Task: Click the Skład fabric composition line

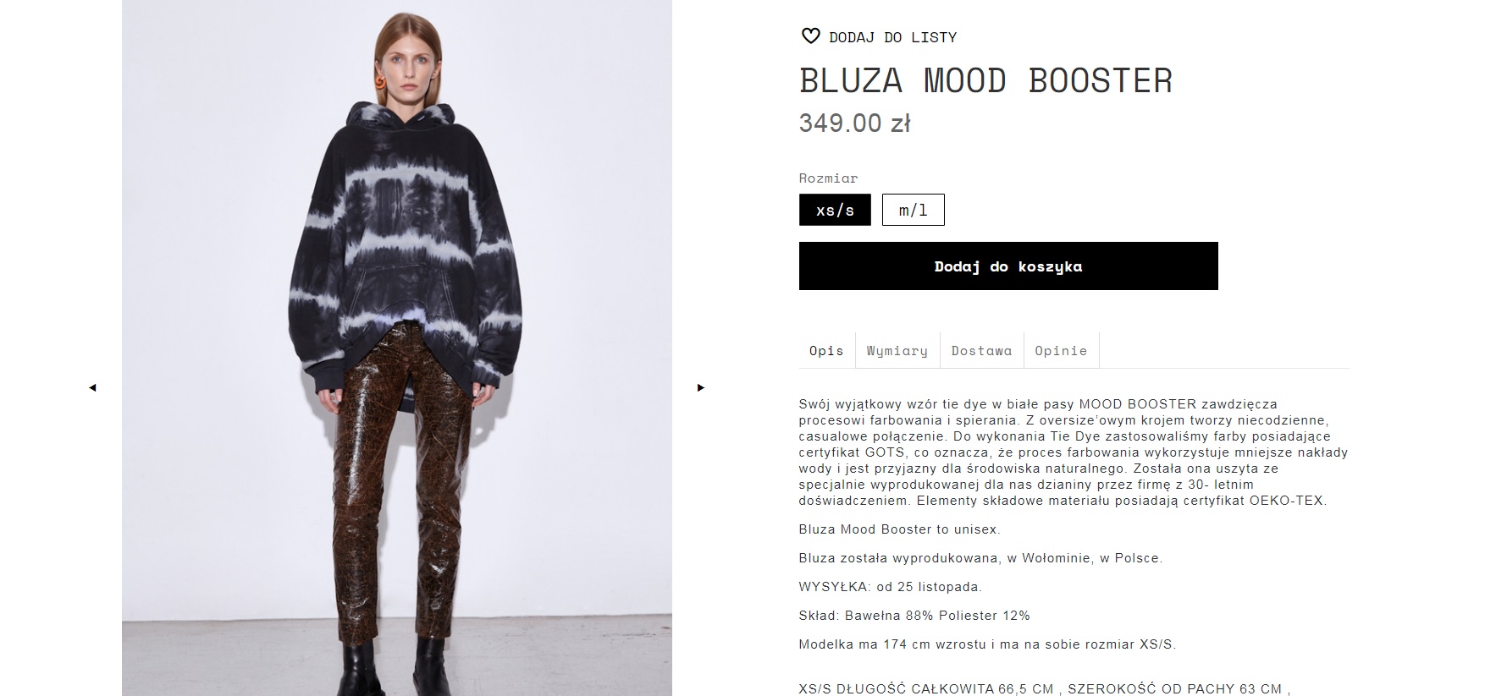Action: coord(914,616)
